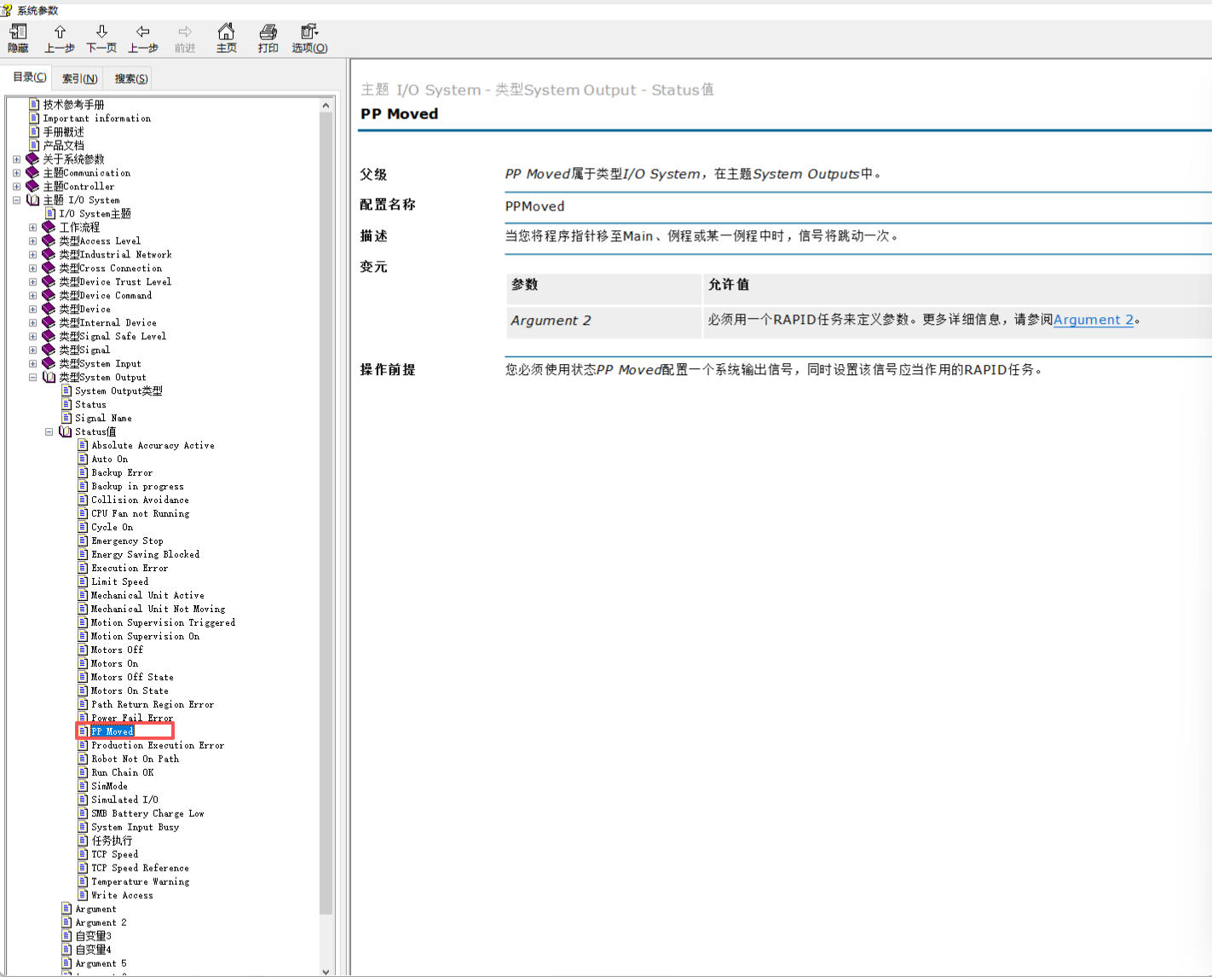1212x977 pixels.
Task: Click the left-arrow back toolbar icon
Action: pos(142,32)
